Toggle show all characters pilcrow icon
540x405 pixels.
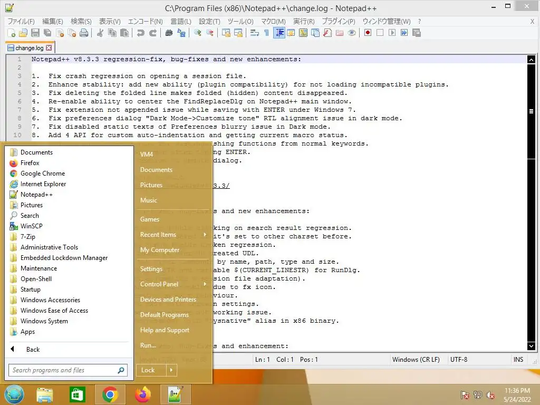pyautogui.click(x=266, y=33)
